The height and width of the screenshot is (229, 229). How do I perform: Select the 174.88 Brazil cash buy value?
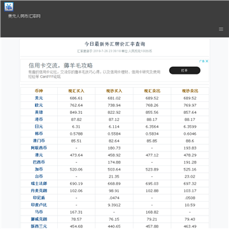click(x=114, y=162)
